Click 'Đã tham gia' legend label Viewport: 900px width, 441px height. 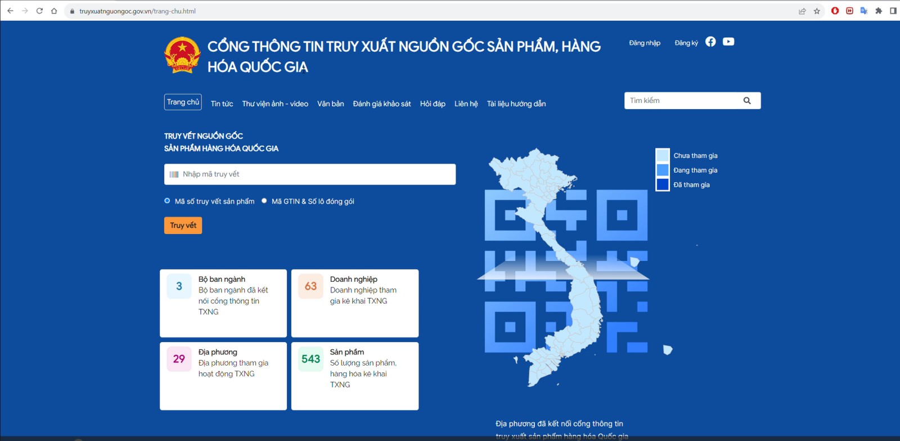tap(691, 185)
